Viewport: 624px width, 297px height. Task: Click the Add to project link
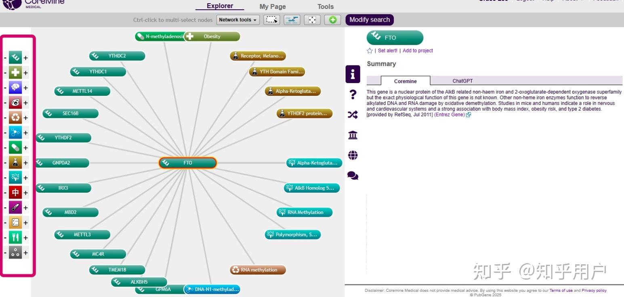418,51
